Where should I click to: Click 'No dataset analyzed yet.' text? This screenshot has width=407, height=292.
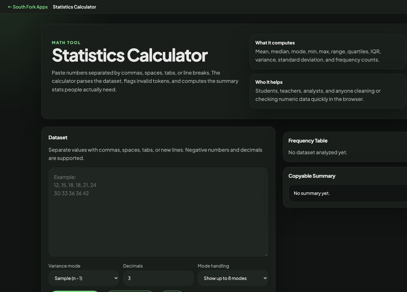click(318, 152)
